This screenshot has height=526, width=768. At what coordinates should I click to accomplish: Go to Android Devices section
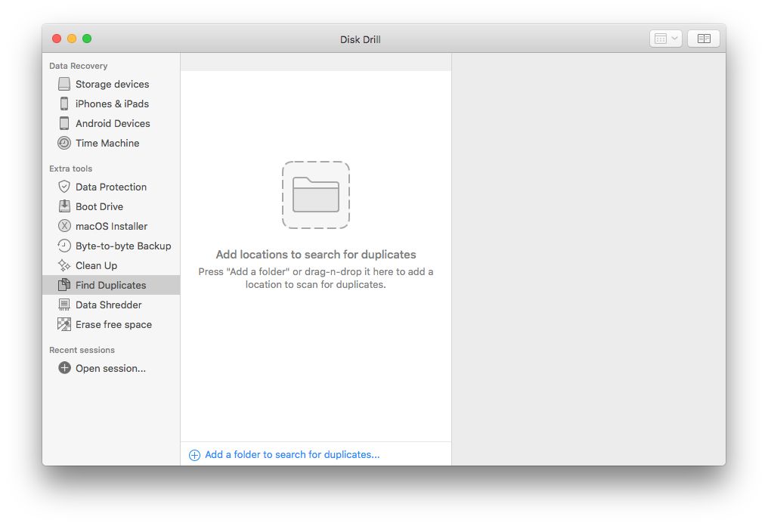click(x=111, y=123)
